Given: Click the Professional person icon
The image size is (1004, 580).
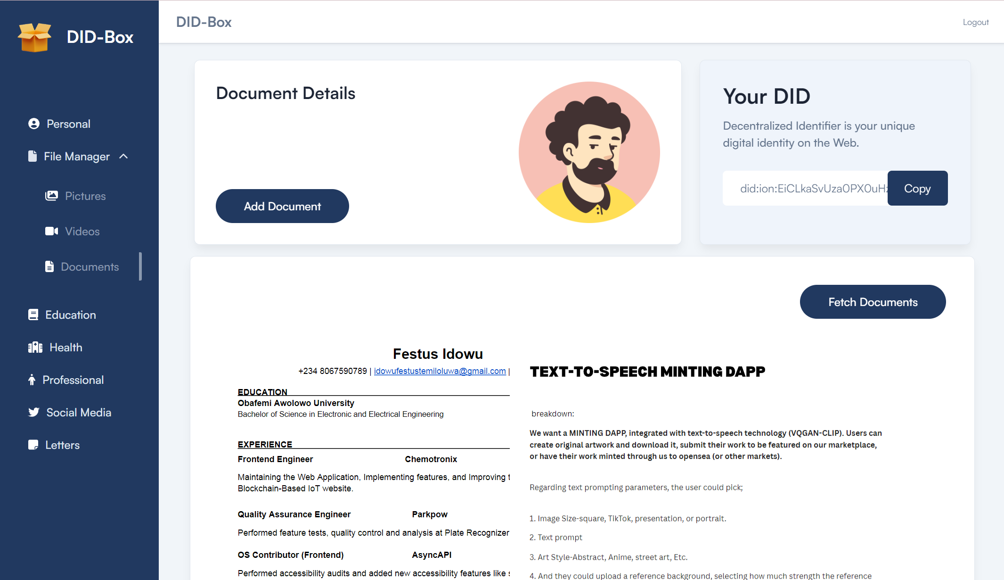Looking at the screenshot, I should [32, 380].
